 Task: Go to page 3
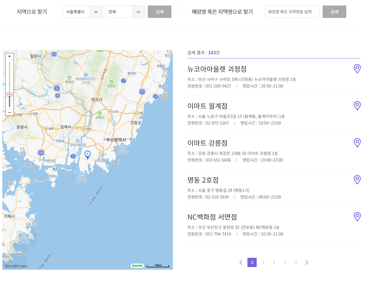274,262
